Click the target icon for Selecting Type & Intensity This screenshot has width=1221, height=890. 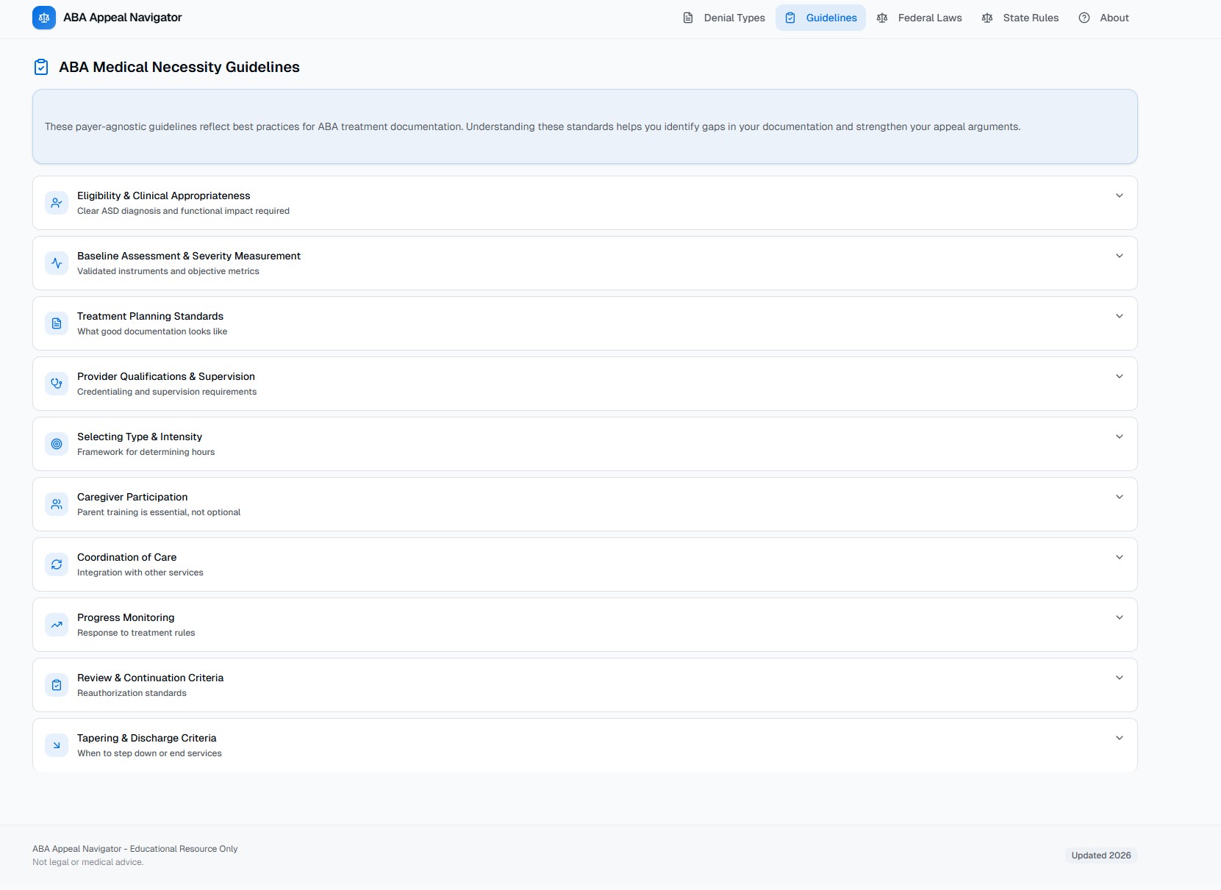click(57, 444)
